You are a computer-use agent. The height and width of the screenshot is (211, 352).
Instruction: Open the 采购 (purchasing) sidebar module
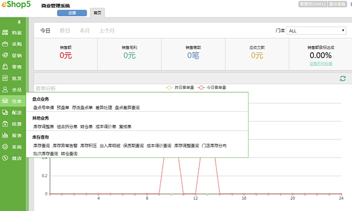click(x=12, y=44)
